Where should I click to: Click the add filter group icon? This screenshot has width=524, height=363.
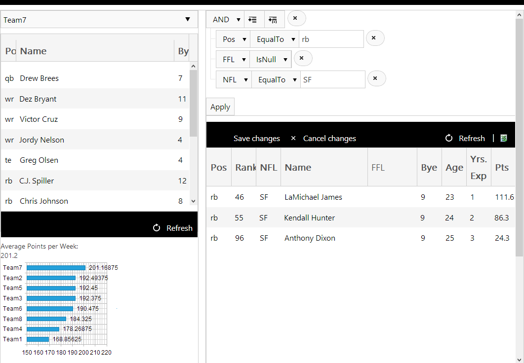(x=273, y=20)
